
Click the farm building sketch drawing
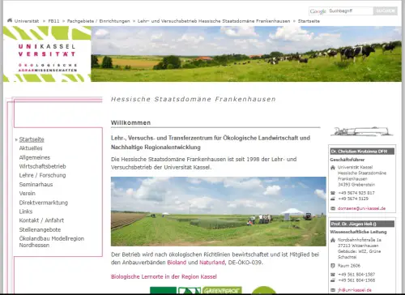(x=362, y=131)
